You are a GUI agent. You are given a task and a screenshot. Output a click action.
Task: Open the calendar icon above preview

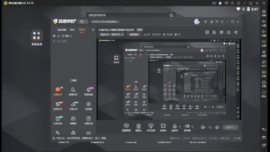[207, 32]
